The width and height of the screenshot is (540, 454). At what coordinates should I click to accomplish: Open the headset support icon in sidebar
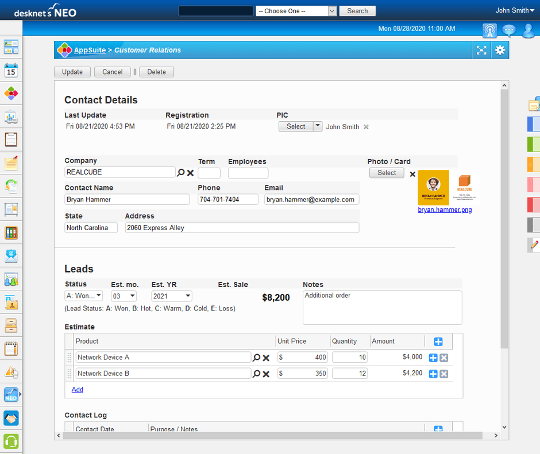pos(11,441)
